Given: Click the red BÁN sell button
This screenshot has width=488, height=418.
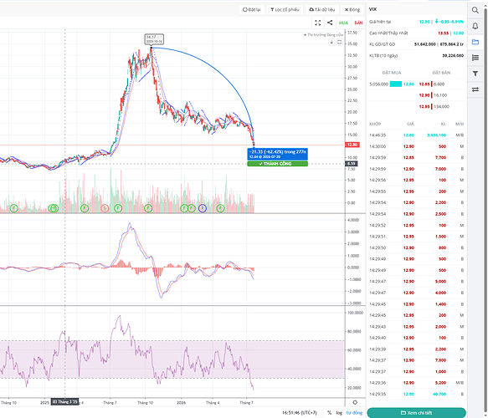Looking at the screenshot, I should pos(358,23).
